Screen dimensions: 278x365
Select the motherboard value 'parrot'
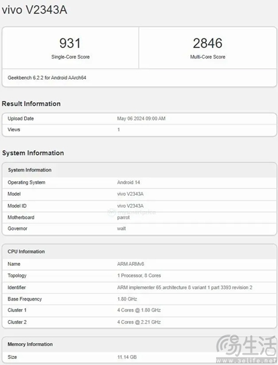point(123,217)
